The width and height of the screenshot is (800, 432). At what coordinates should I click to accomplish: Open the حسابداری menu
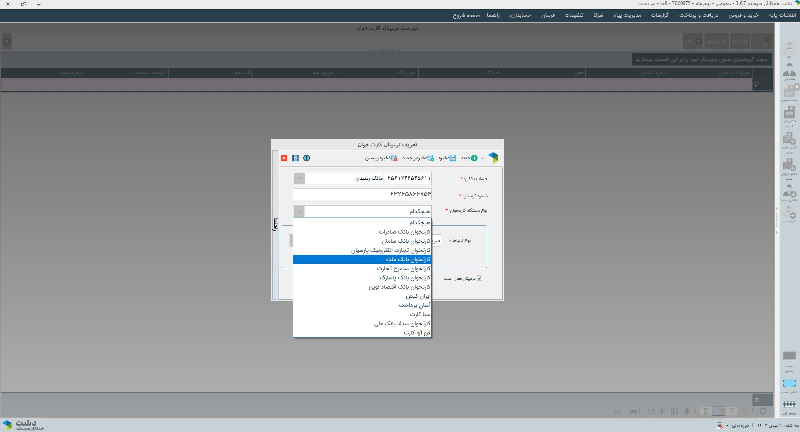(x=520, y=15)
